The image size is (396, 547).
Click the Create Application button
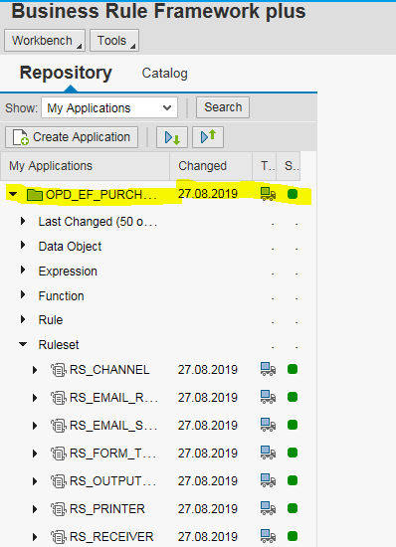coord(72,137)
